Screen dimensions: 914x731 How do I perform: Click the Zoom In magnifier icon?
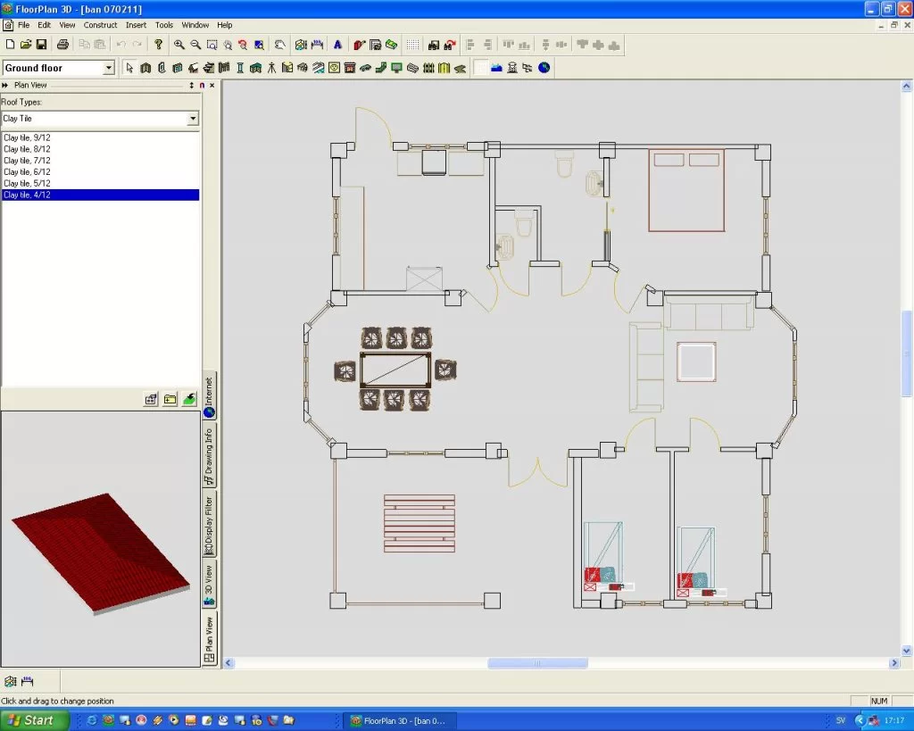[179, 45]
